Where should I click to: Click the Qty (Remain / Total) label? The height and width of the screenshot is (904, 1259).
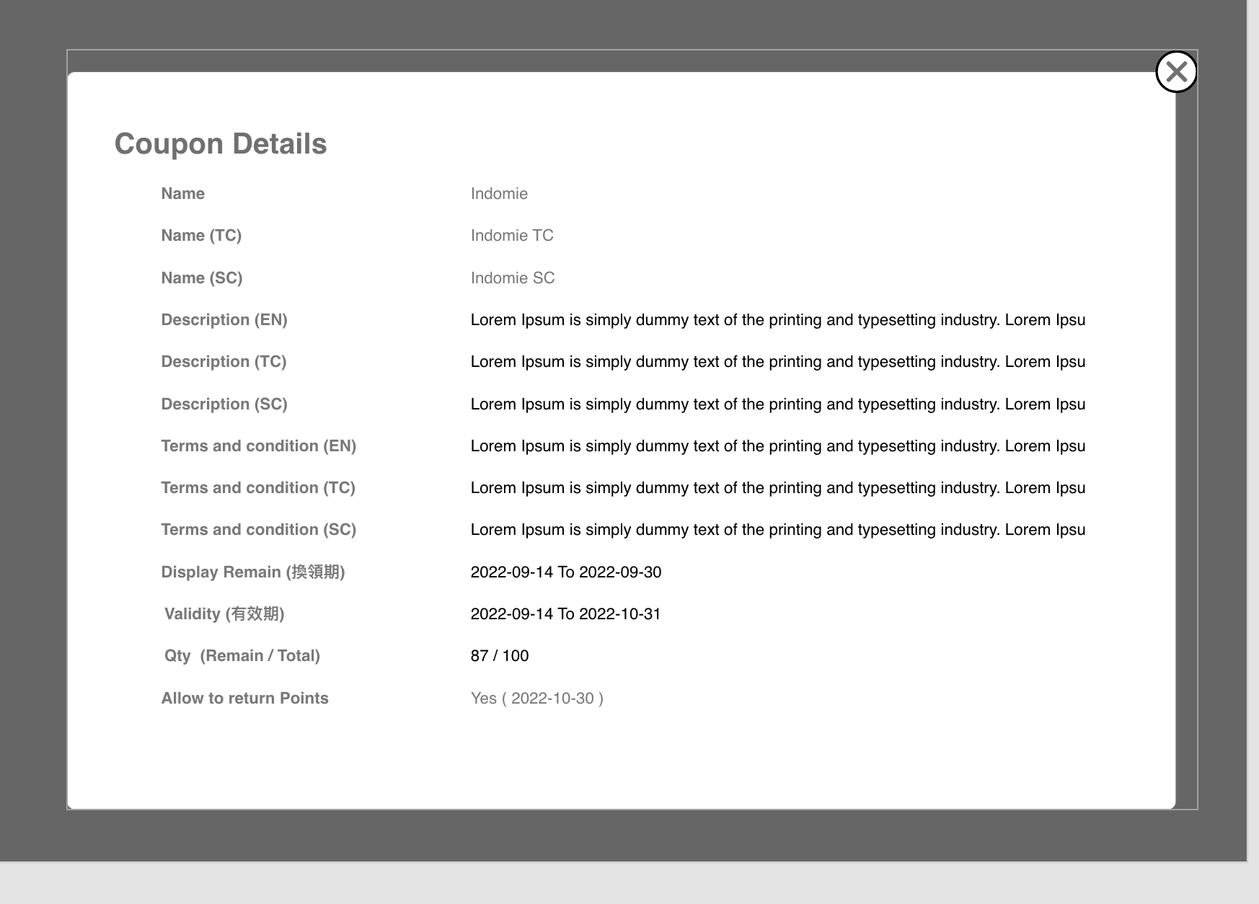tap(242, 656)
